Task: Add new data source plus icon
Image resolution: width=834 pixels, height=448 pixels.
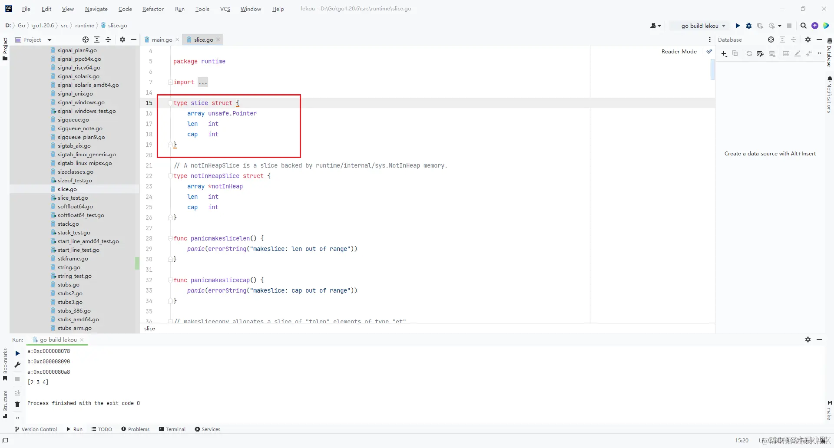Action: pos(724,53)
